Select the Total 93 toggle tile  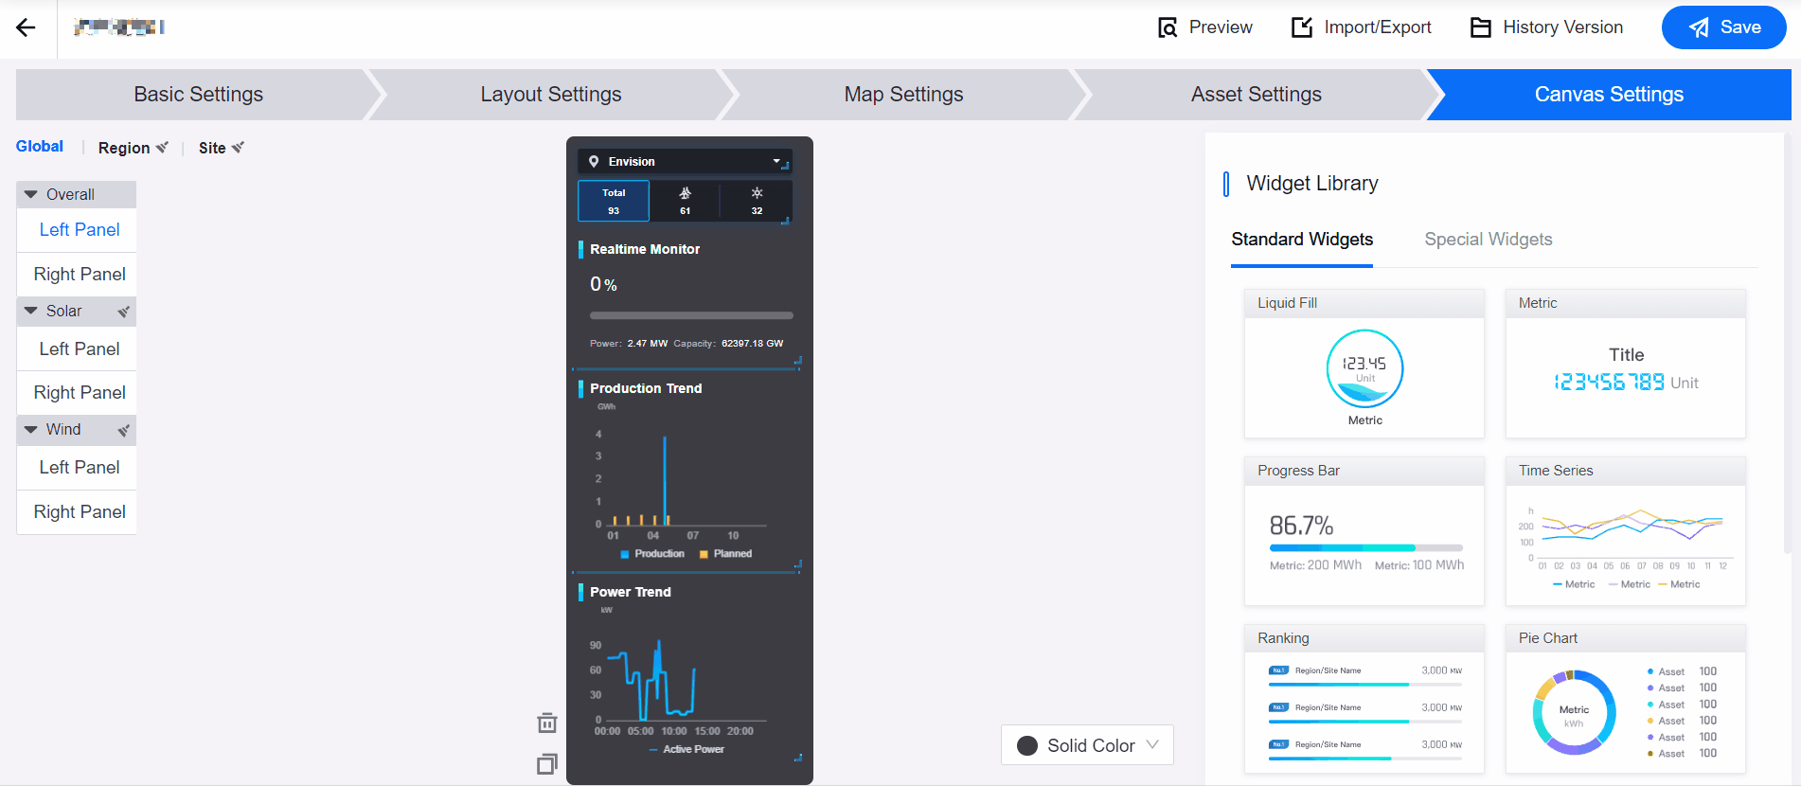(x=614, y=200)
